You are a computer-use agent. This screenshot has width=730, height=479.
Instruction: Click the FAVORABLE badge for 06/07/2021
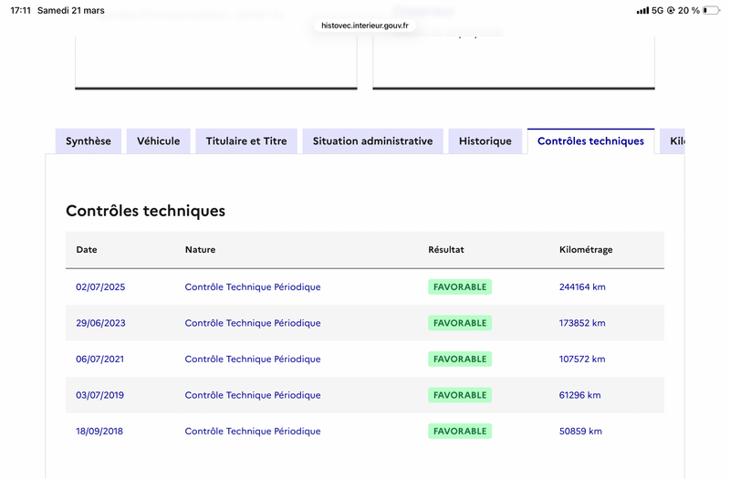click(460, 359)
